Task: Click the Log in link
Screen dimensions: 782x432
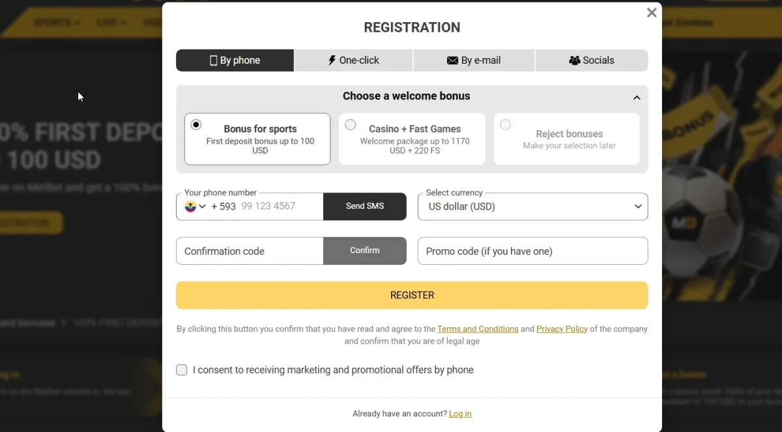Action: pos(460,414)
